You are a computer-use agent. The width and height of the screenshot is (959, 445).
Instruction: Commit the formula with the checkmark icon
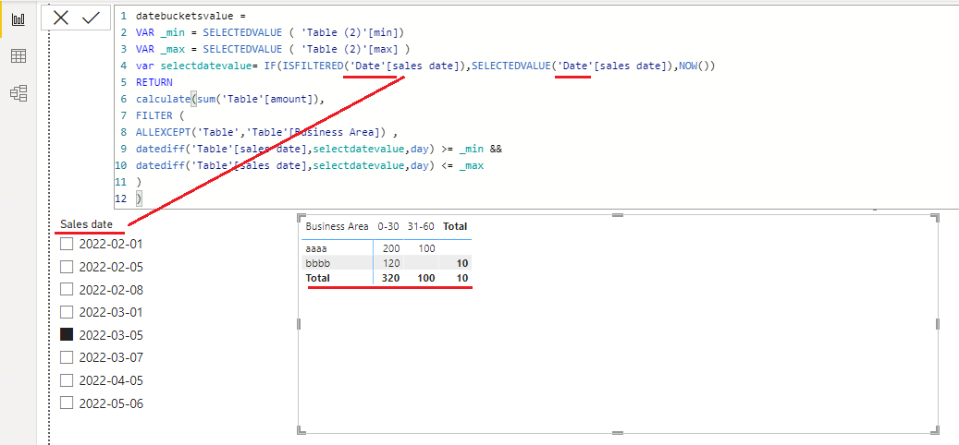coord(91,18)
